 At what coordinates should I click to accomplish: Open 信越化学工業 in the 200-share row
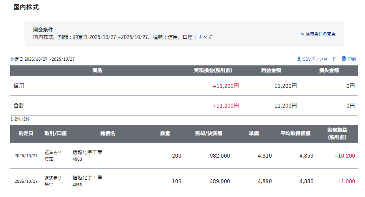pyautogui.click(x=87, y=152)
